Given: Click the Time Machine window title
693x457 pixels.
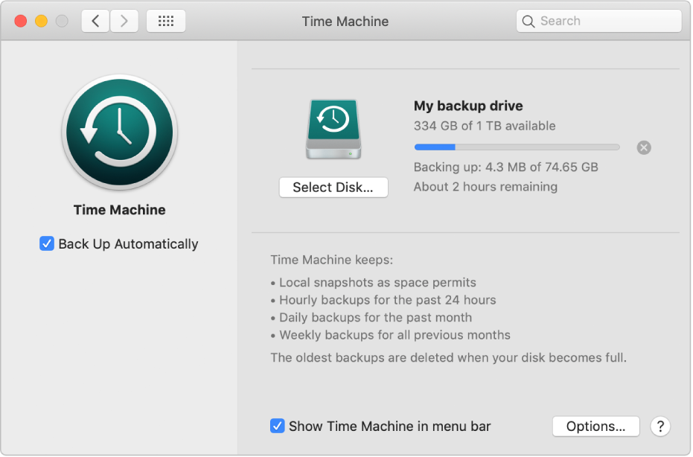Looking at the screenshot, I should [345, 21].
